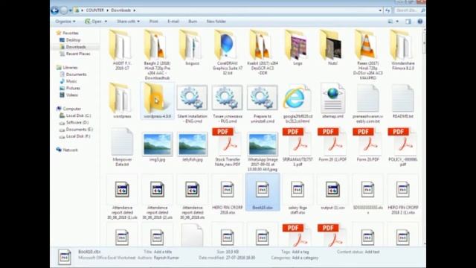Screen dimensions: 476x268
Task: Select Attendance report dated 30_06_2018 (1).xls
Action: (x=122, y=197)
